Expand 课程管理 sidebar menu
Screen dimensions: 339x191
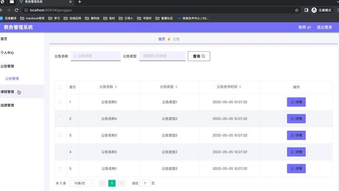click(x=22, y=92)
